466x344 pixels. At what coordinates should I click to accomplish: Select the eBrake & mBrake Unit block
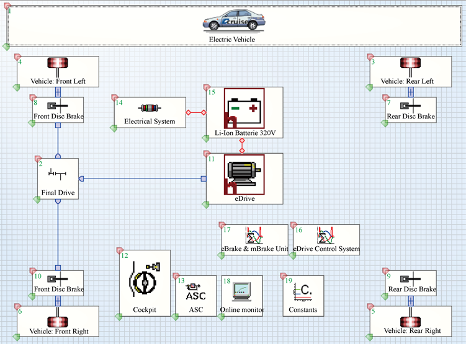(254, 238)
